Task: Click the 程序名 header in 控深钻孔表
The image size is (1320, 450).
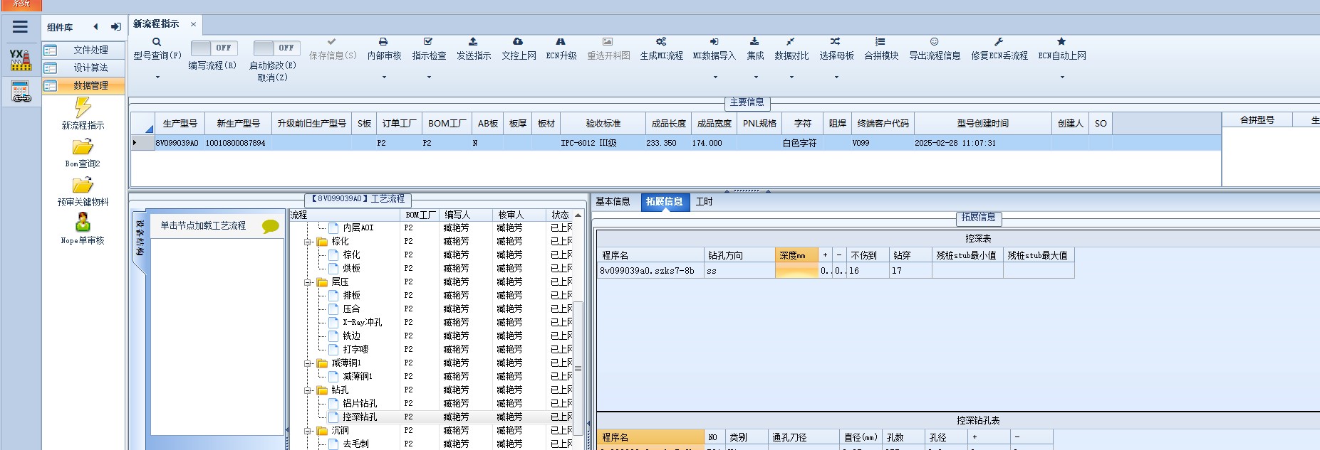Action: (651, 437)
